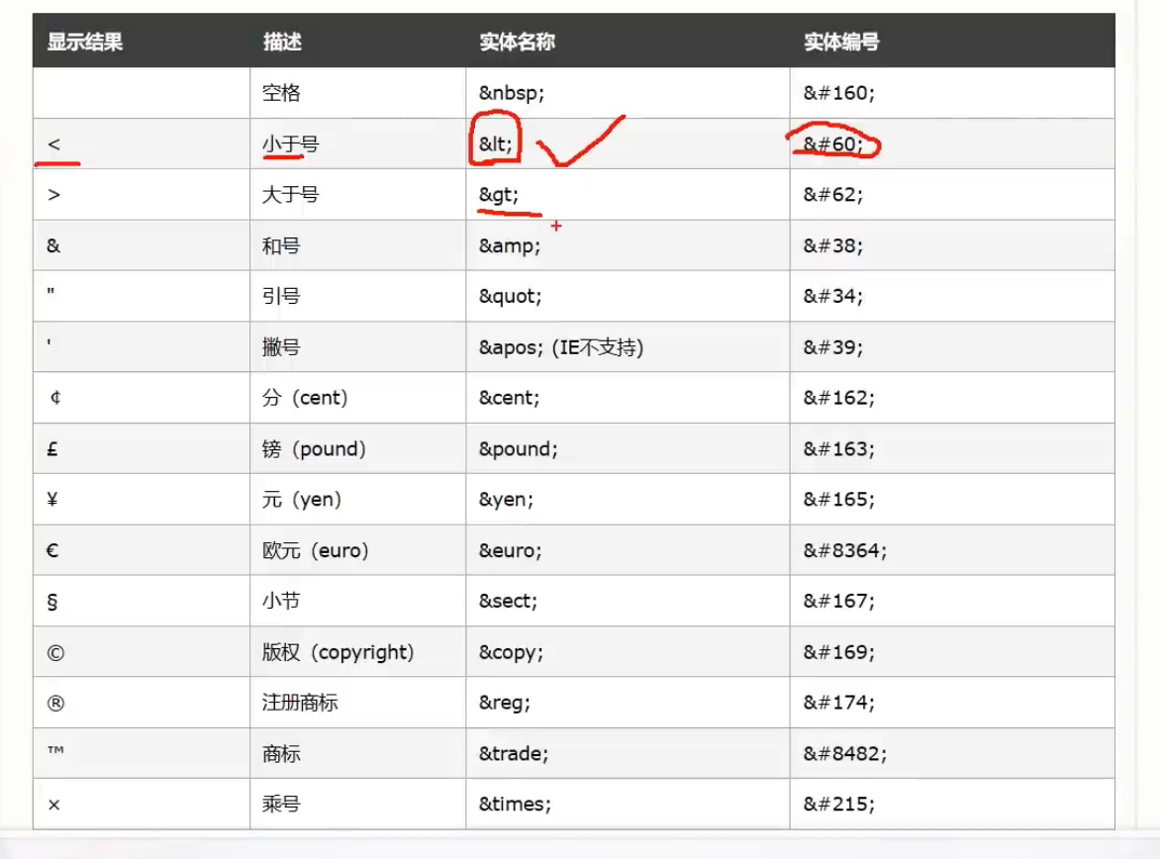Click the ¥ symbol in 显示结果 column
The image size is (1160, 859).
tap(51, 500)
